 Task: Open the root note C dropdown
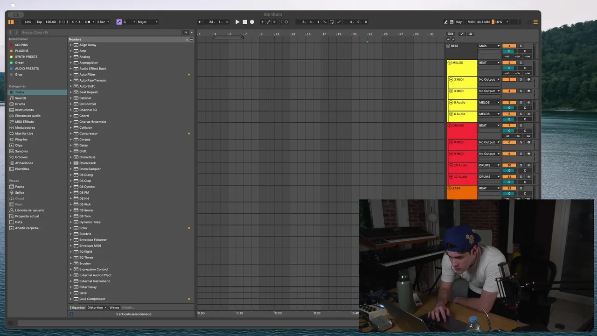[x=129, y=22]
